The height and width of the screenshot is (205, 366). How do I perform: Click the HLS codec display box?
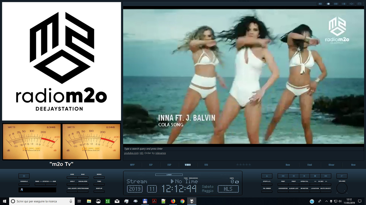click(x=228, y=189)
